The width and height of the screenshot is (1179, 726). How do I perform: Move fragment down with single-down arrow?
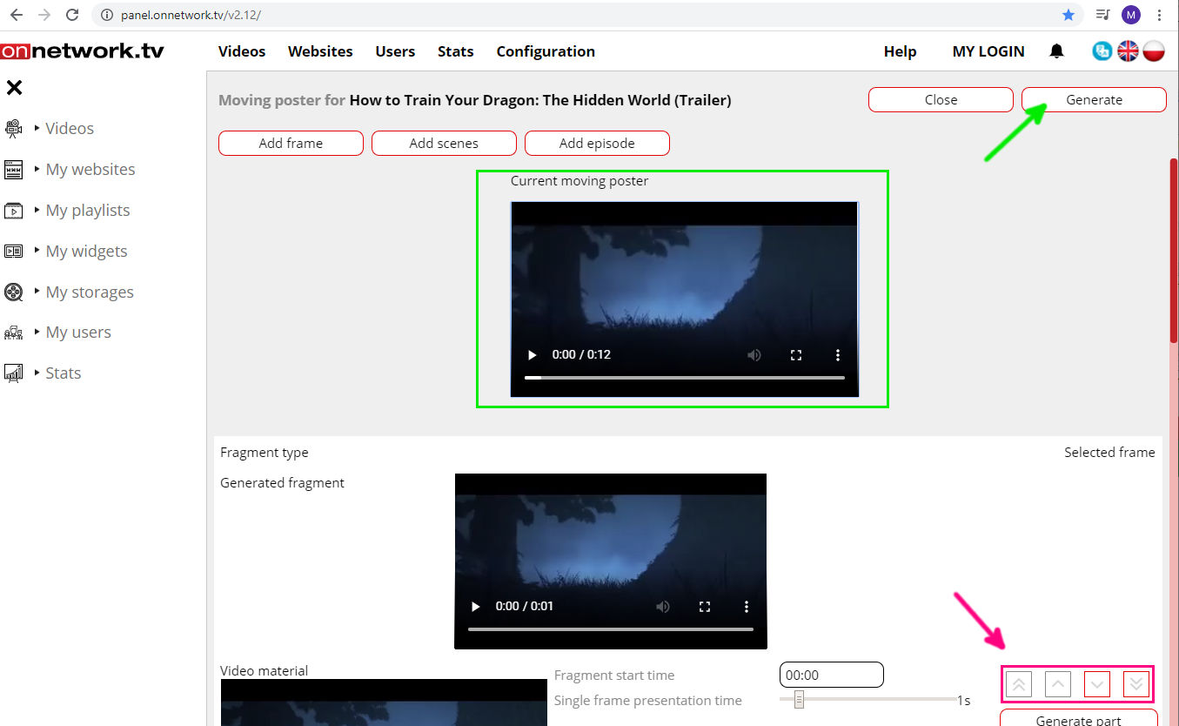point(1097,684)
